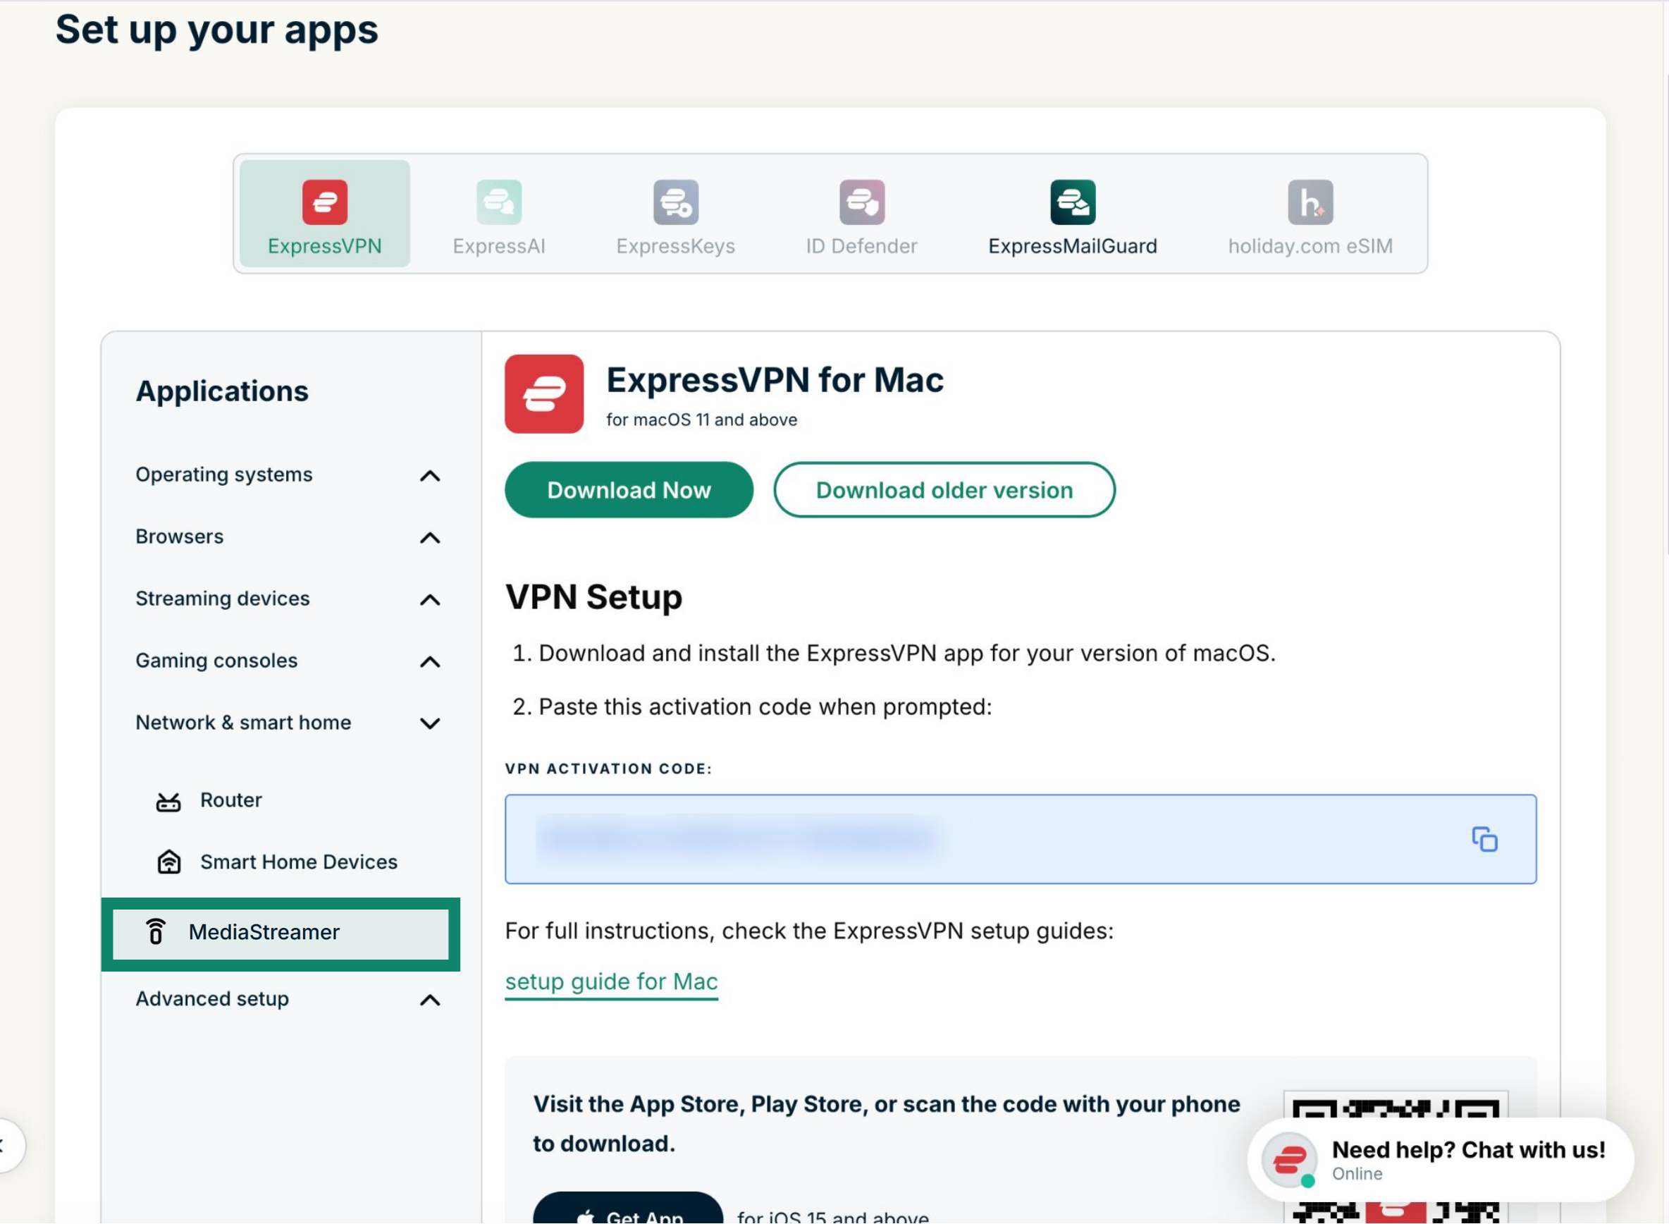Click the MediaStreamer remote icon
Screen dimensions: 1669x1224
pyautogui.click(x=156, y=932)
